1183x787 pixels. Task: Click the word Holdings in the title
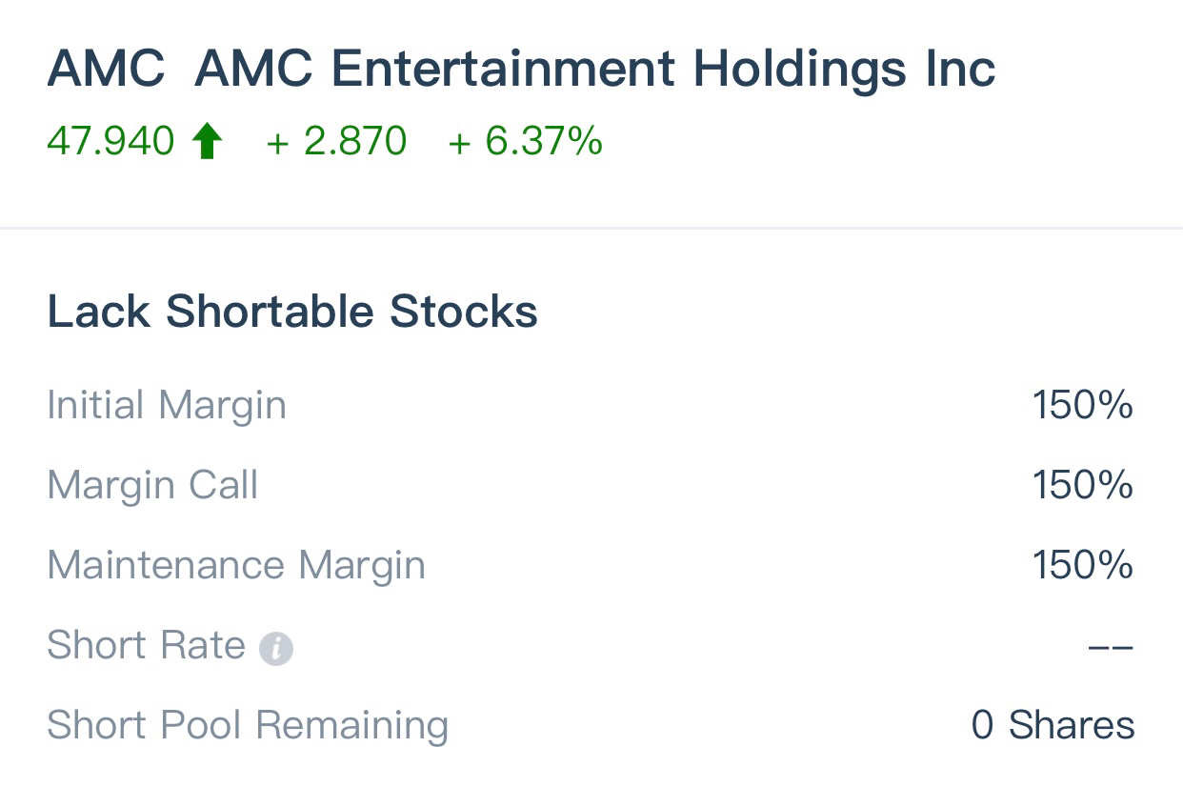click(x=800, y=69)
